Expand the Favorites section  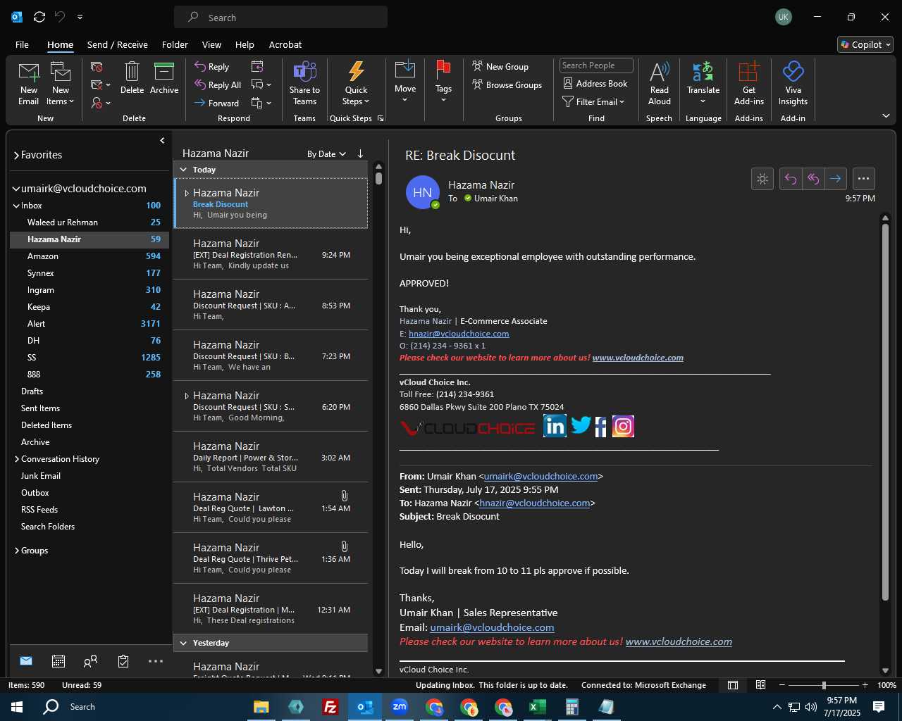tap(16, 155)
